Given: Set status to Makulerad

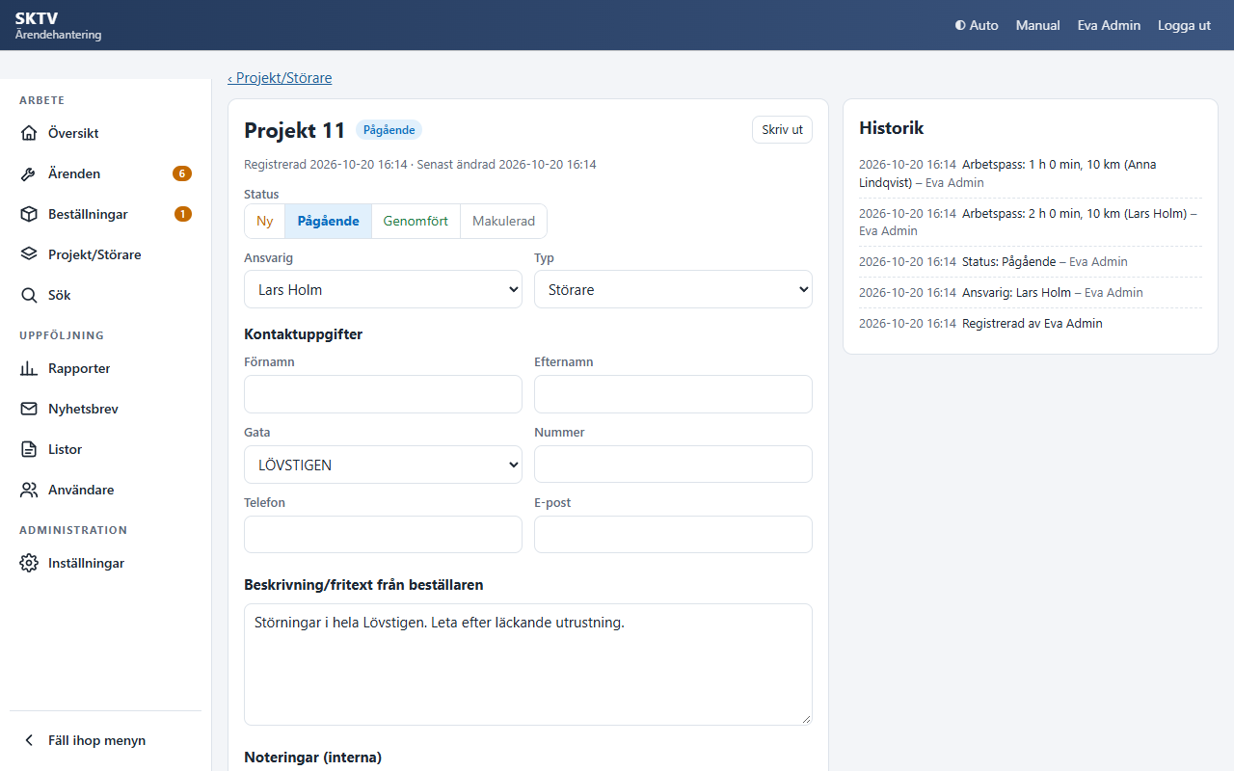Looking at the screenshot, I should pos(503,221).
